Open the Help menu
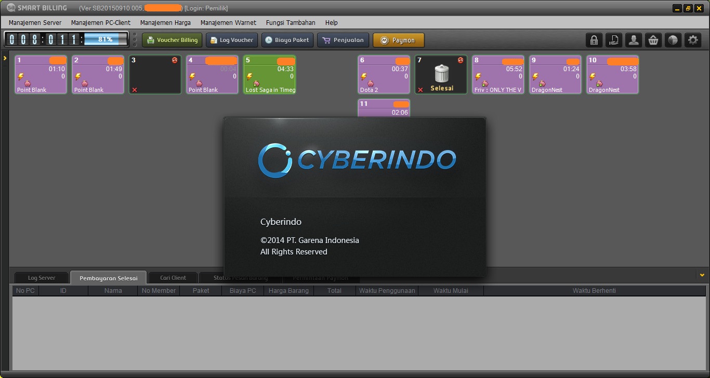710x378 pixels. pyautogui.click(x=331, y=23)
